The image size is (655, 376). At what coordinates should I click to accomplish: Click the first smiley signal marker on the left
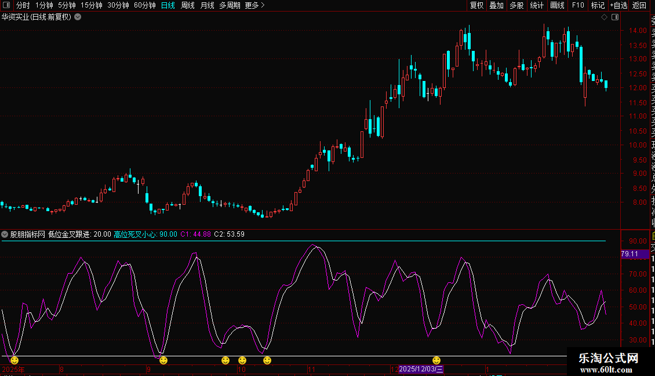(x=14, y=360)
